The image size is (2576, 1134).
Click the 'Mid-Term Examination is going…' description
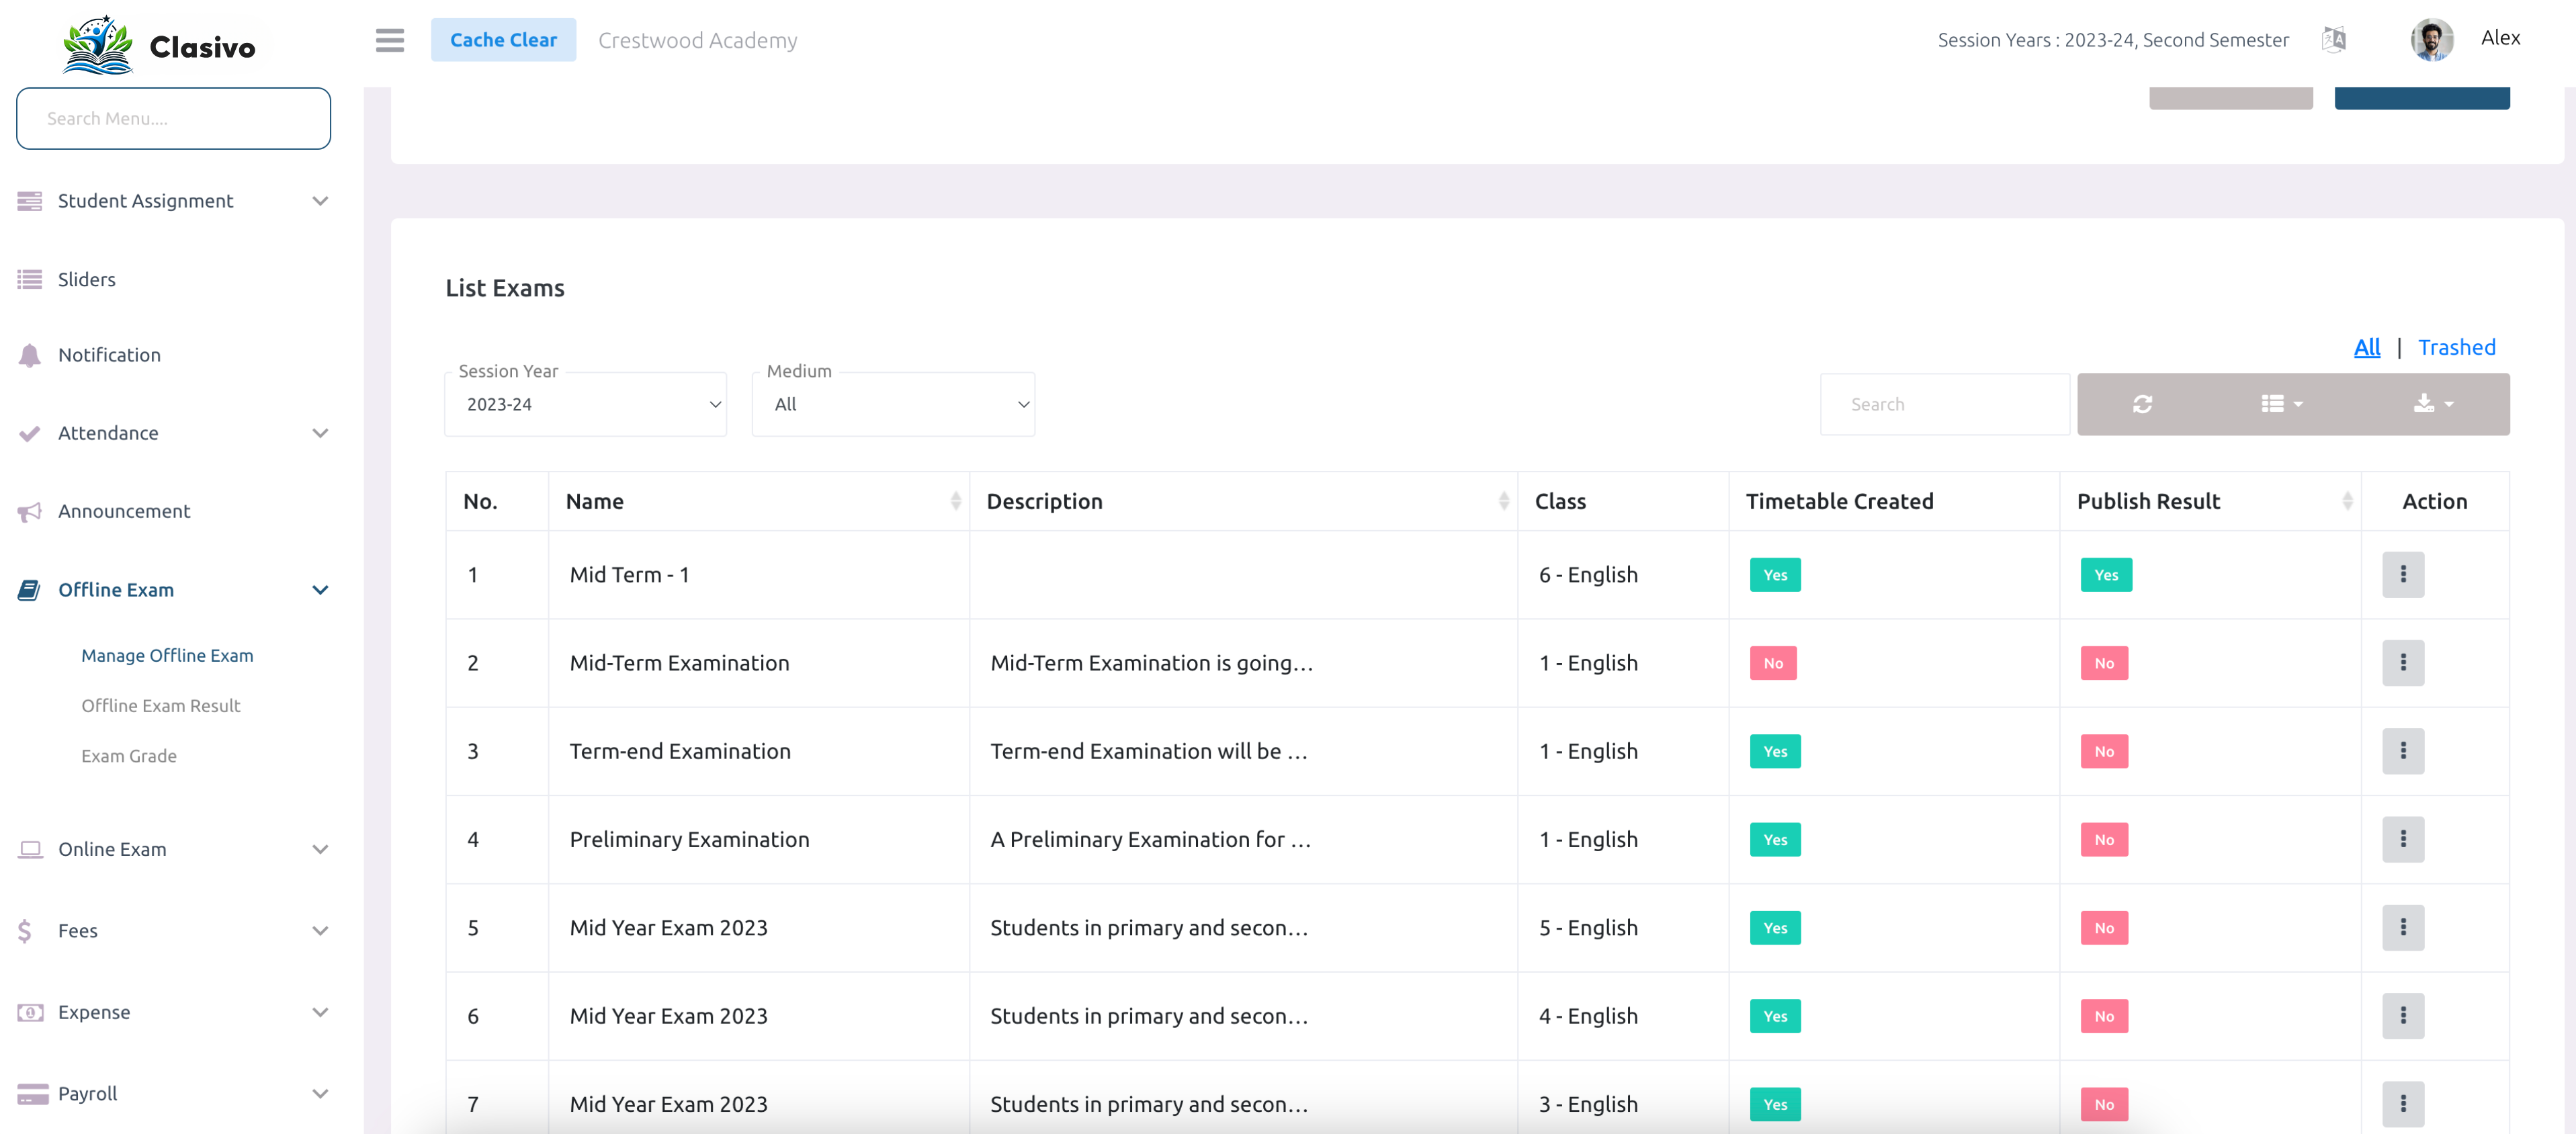[x=1151, y=663]
